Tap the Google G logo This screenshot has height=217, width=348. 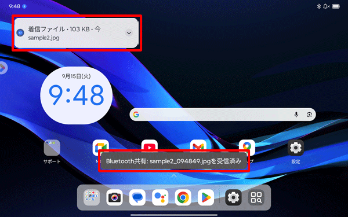point(136,115)
